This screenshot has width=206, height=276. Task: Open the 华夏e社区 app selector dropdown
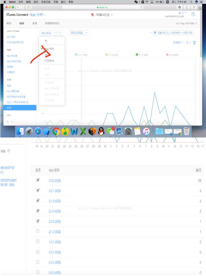pos(104,15)
